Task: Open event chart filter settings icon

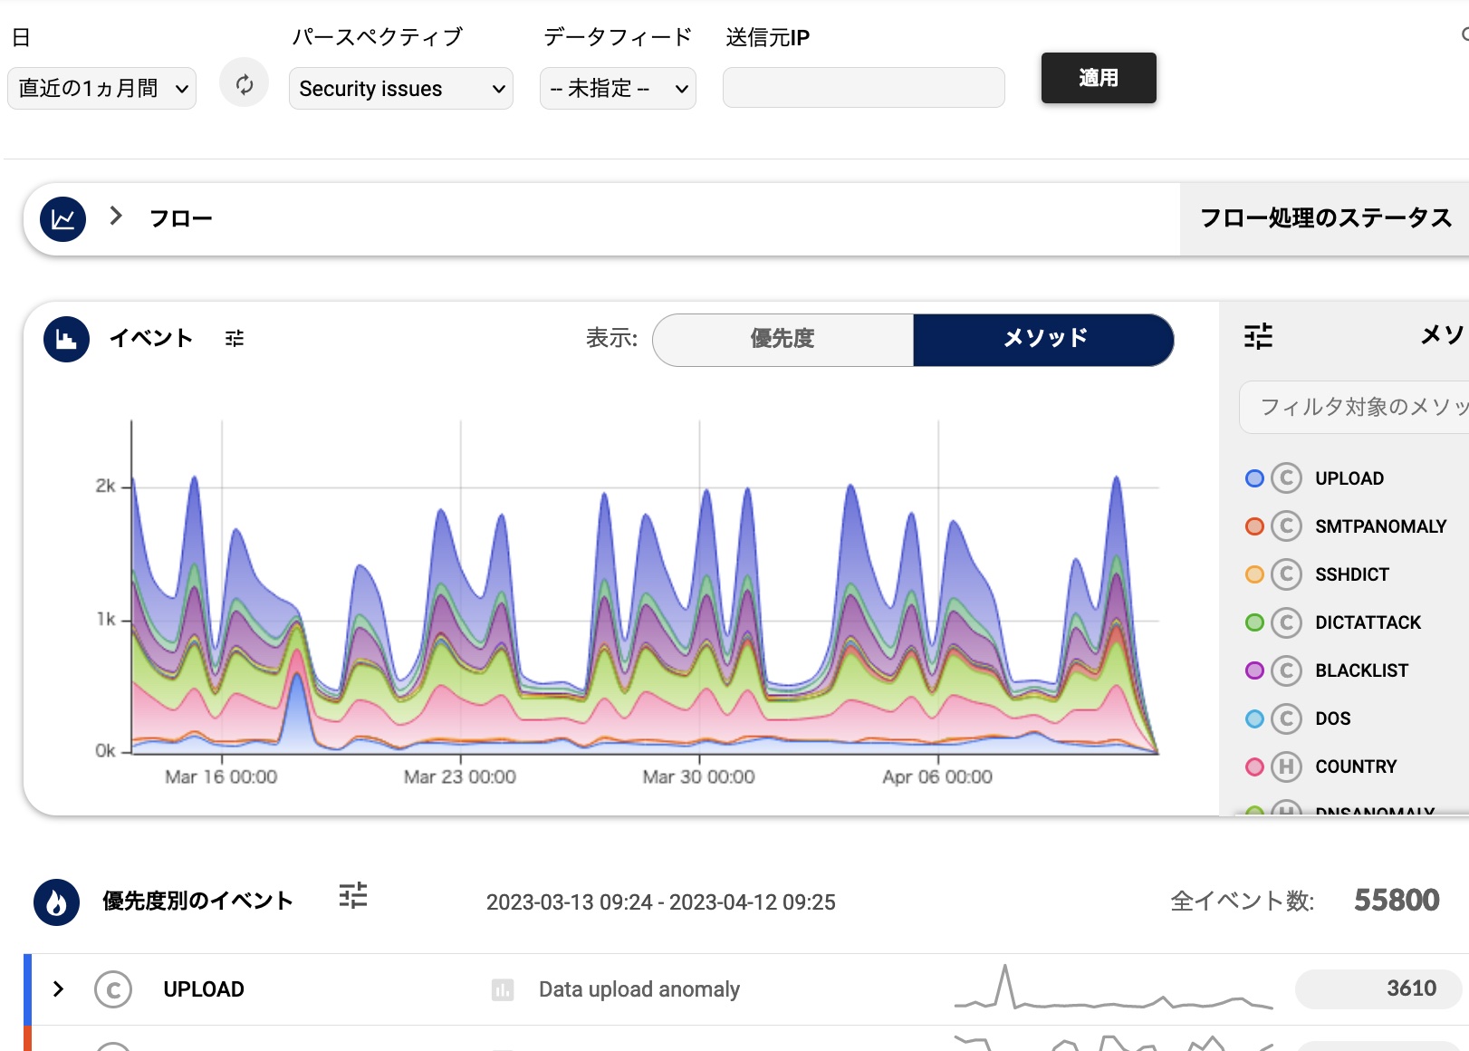Action: coord(235,339)
